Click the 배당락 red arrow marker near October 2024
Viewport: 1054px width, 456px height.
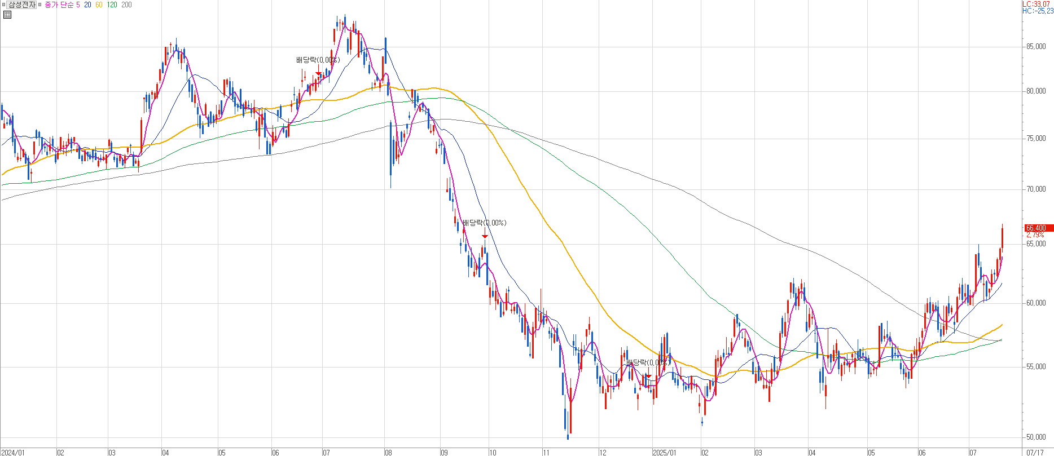click(x=485, y=236)
